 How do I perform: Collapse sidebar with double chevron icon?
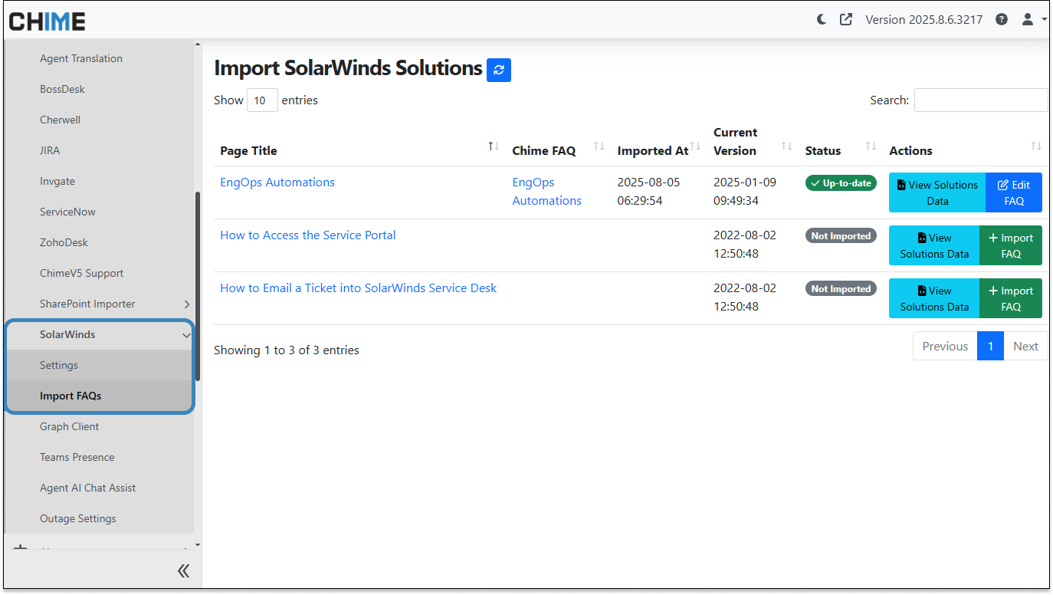click(183, 570)
